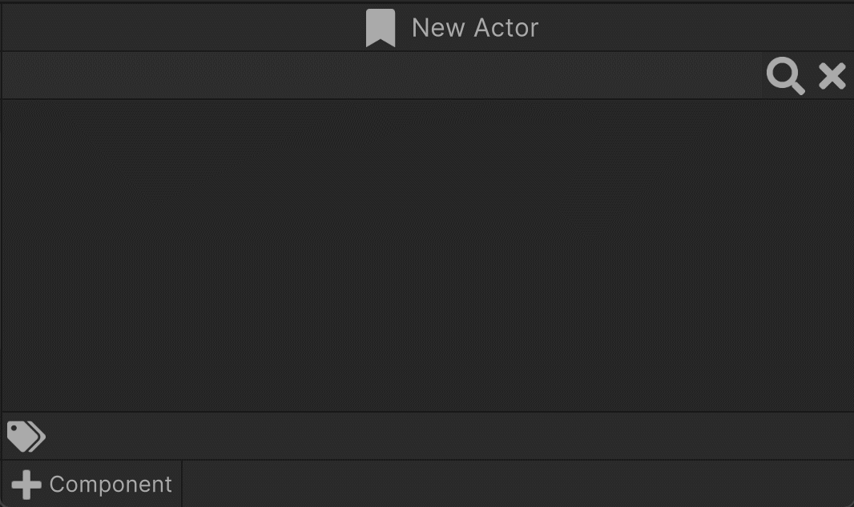Click the tags icon
The image size is (854, 507).
pos(26,437)
